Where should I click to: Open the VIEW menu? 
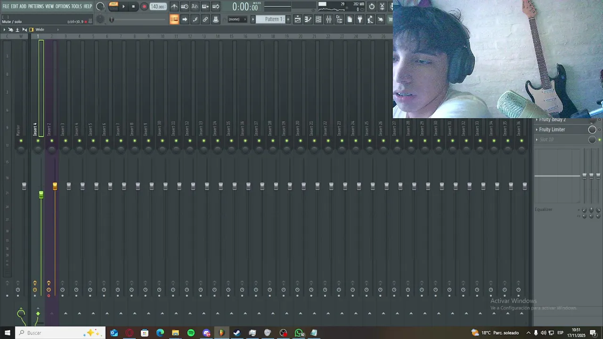[49, 7]
